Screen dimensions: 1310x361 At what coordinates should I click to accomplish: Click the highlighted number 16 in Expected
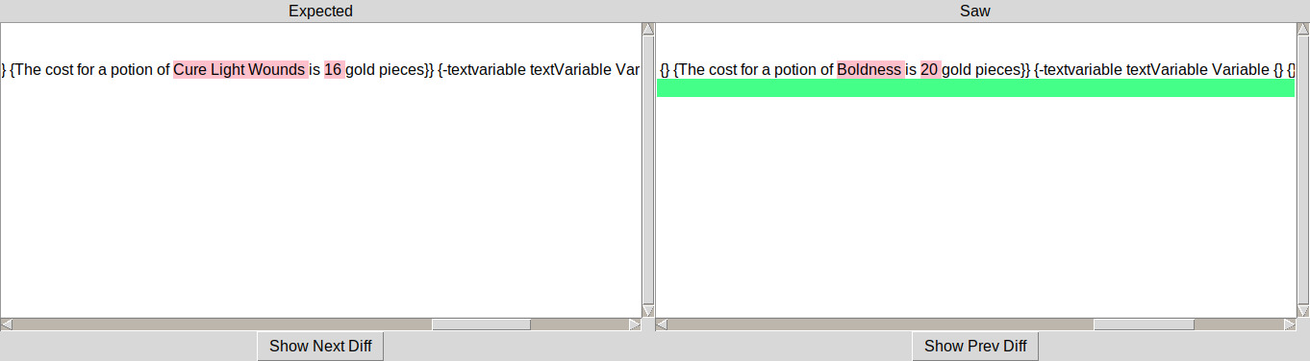click(x=334, y=70)
